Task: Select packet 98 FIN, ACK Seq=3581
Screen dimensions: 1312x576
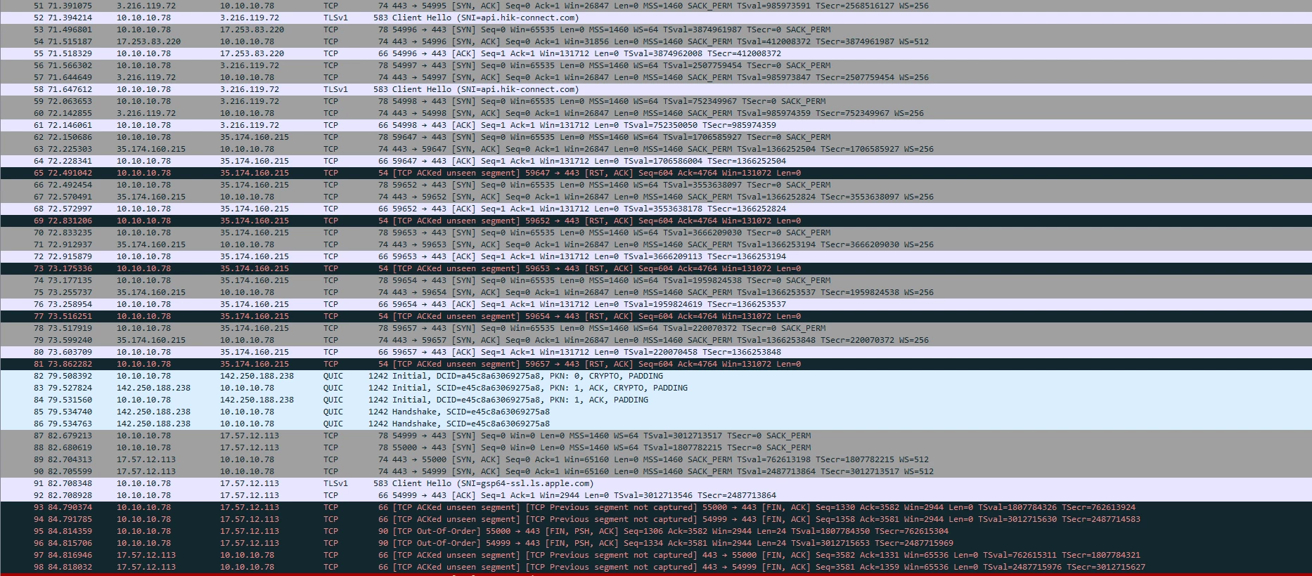Action: [656, 567]
